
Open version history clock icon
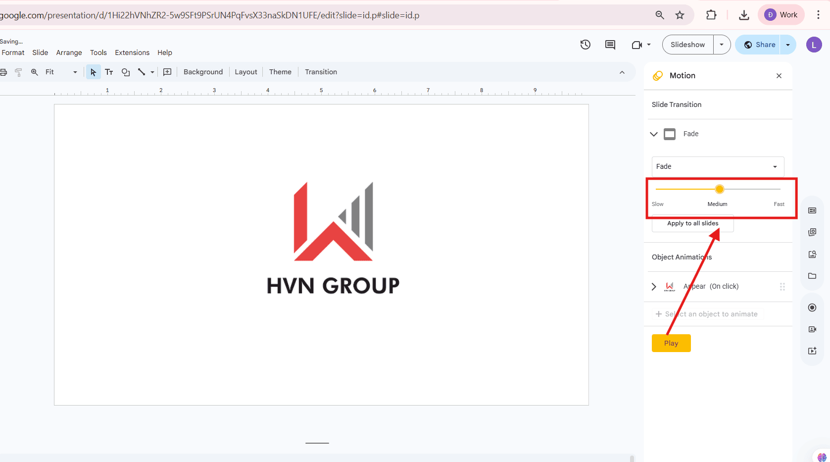tap(585, 45)
